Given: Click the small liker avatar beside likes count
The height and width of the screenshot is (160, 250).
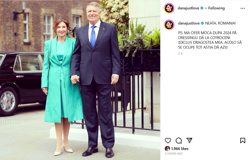Looking at the screenshot, I should pyautogui.click(x=167, y=149).
